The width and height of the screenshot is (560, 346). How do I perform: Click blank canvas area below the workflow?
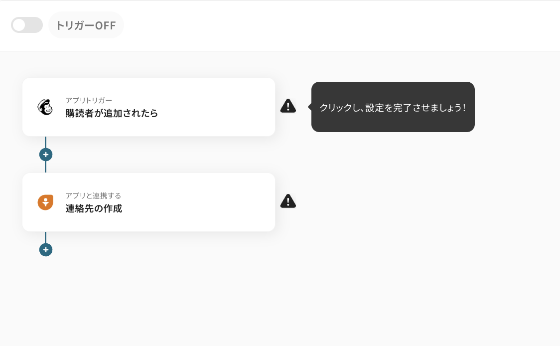coord(279,299)
